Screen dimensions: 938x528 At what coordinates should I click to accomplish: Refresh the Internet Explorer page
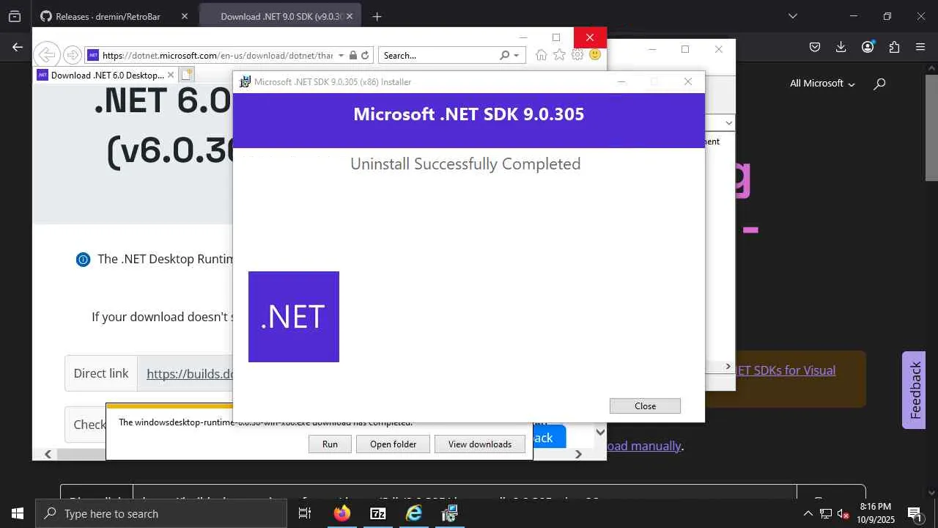364,55
